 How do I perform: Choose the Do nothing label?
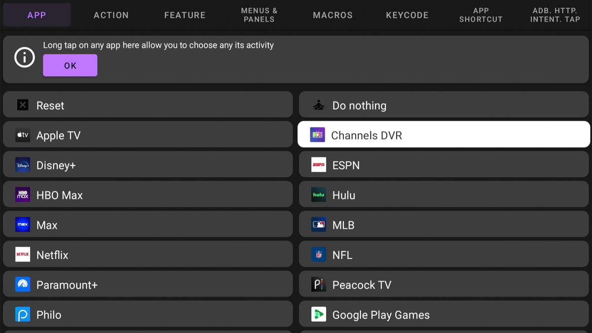click(x=359, y=106)
